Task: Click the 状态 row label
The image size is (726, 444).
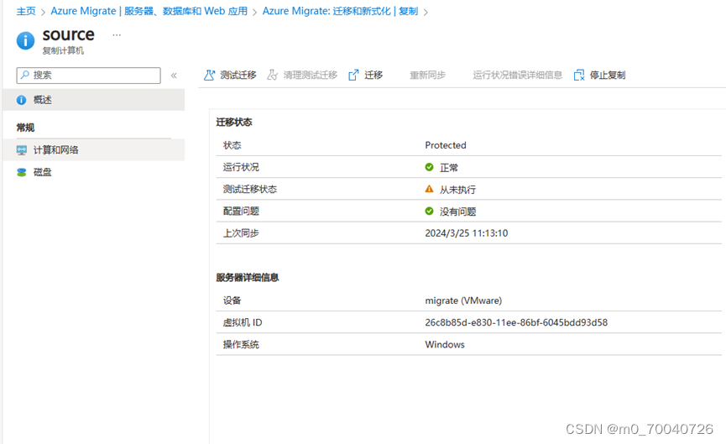Action: click(x=232, y=145)
